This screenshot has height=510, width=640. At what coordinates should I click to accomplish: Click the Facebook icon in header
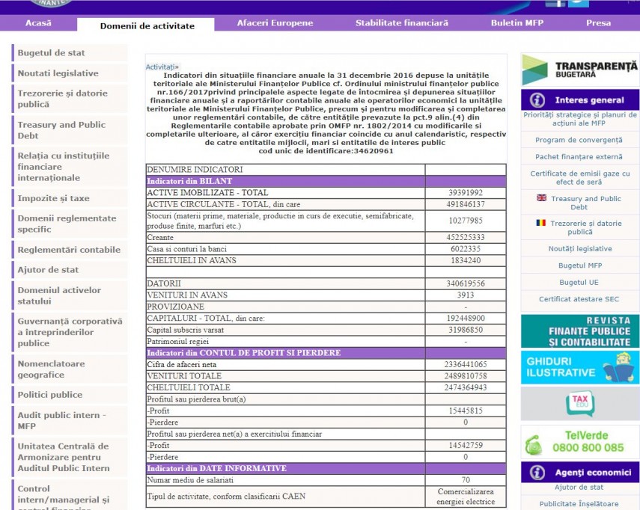pyautogui.click(x=555, y=2)
